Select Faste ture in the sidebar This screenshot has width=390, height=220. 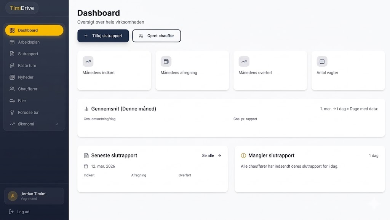[x=34, y=65]
